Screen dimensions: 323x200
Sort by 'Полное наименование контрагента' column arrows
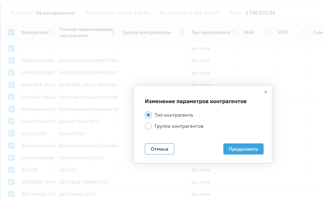click(x=113, y=32)
